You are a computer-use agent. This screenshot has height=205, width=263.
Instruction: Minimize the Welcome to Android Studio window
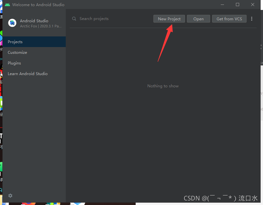point(222,5)
